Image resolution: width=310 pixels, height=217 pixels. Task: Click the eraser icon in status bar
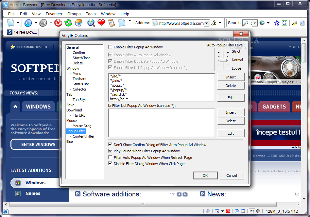pos(208,211)
